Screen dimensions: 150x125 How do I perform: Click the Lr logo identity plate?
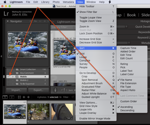point(6,14)
